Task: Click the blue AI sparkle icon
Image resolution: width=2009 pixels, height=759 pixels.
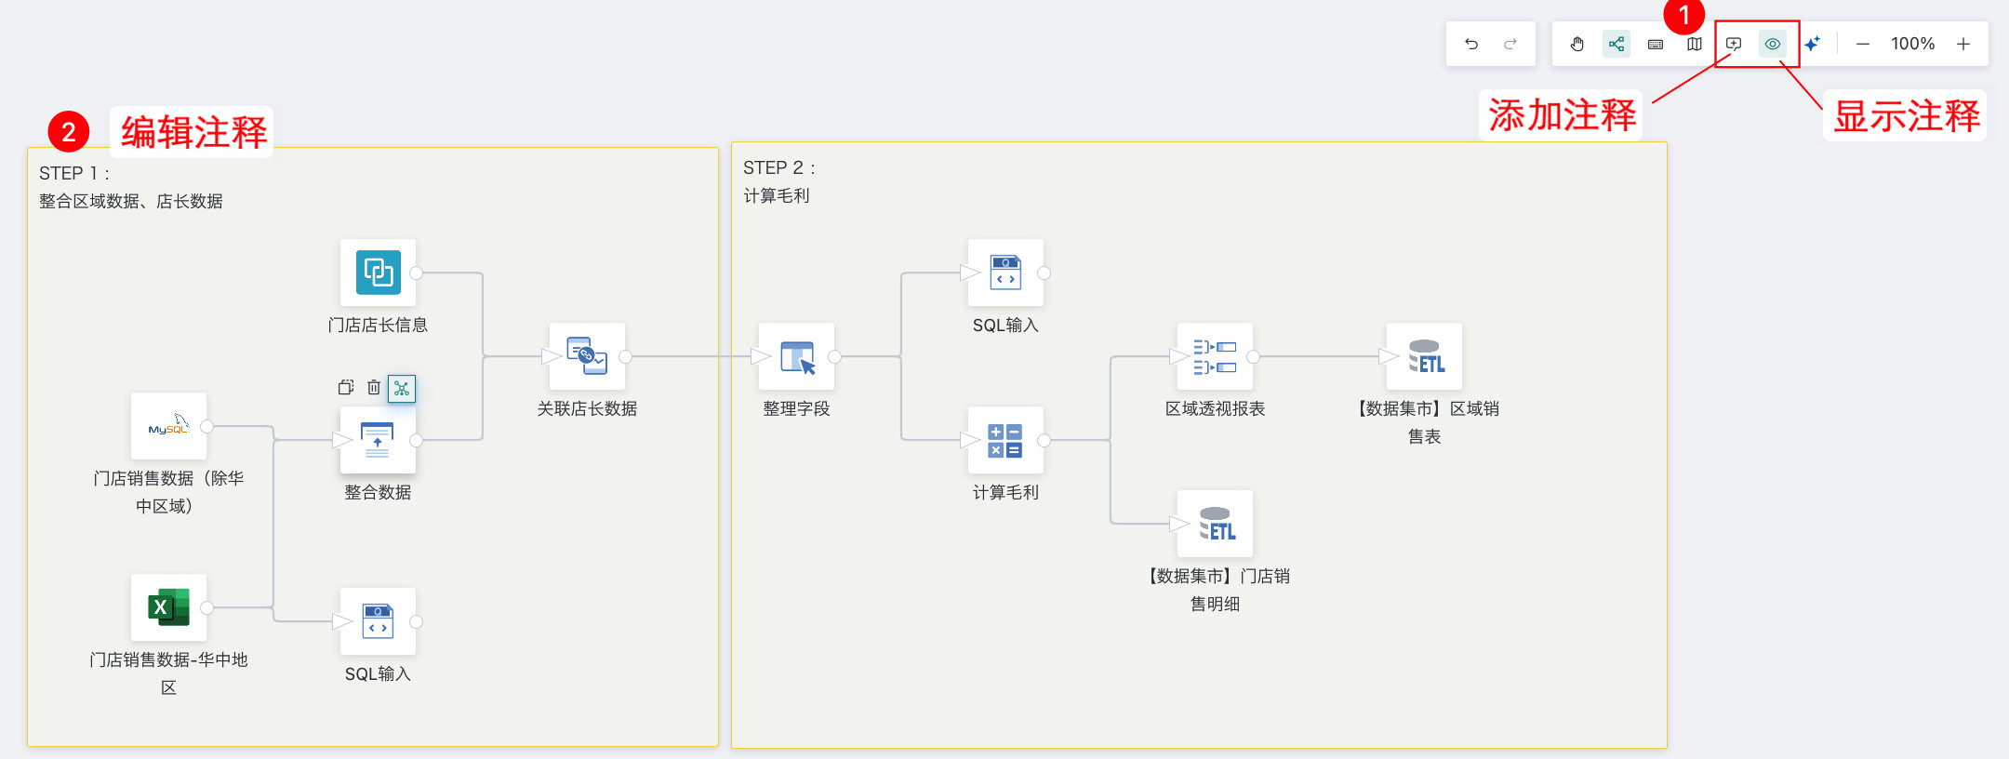Action: click(x=1812, y=44)
